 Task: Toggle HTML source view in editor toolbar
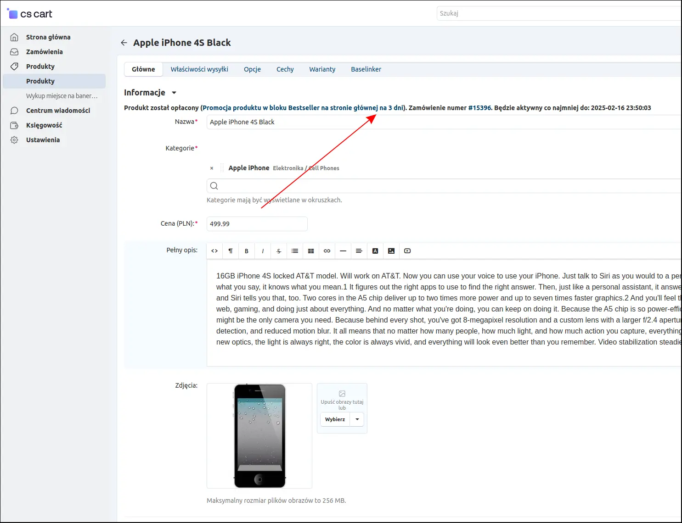[214, 251]
